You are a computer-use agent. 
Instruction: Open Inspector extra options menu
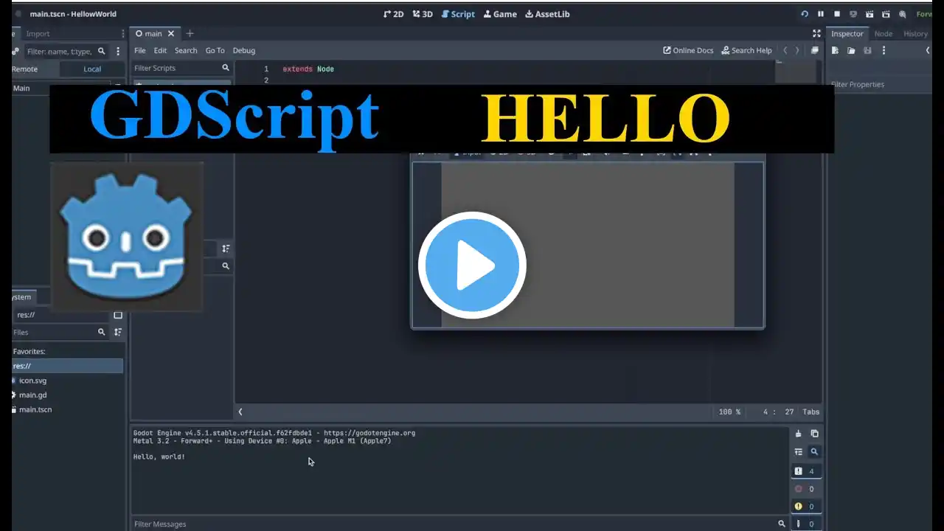coord(884,50)
